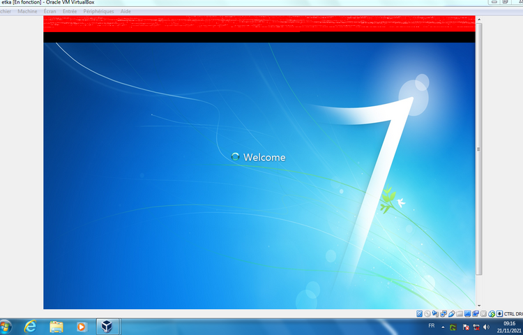Open the Aide menu
The height and width of the screenshot is (335, 523).
[x=126, y=12]
